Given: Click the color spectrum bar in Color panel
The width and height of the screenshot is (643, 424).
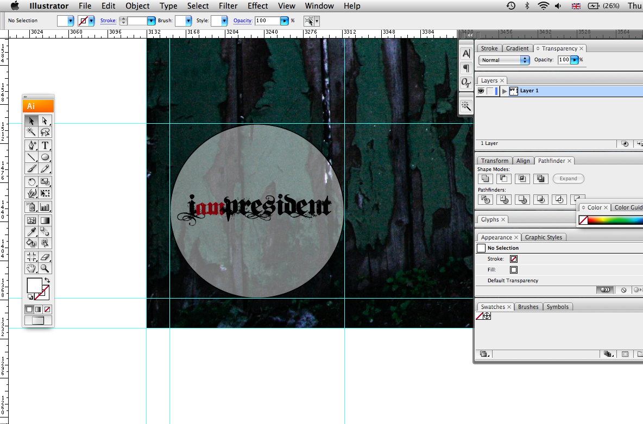Looking at the screenshot, I should click(615, 220).
